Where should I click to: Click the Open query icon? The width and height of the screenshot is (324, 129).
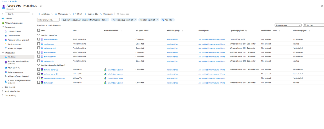pos(101,14)
